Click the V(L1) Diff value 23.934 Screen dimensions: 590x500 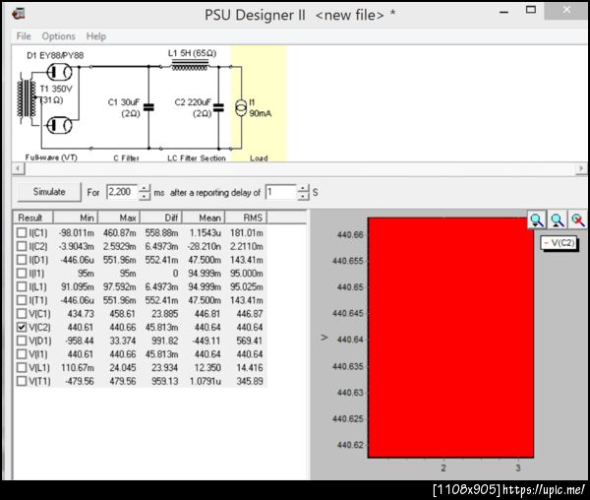pyautogui.click(x=164, y=368)
